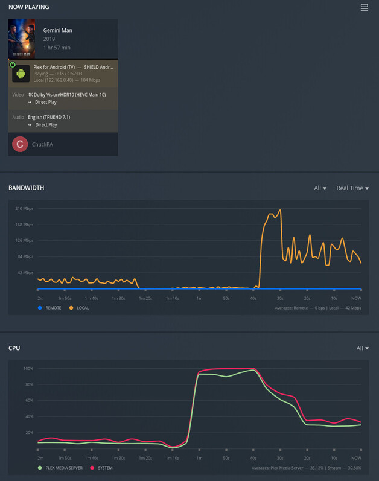The image size is (379, 481).
Task: Toggle the PLEX MEDIA SERVER legend entry
Action: [x=60, y=468]
